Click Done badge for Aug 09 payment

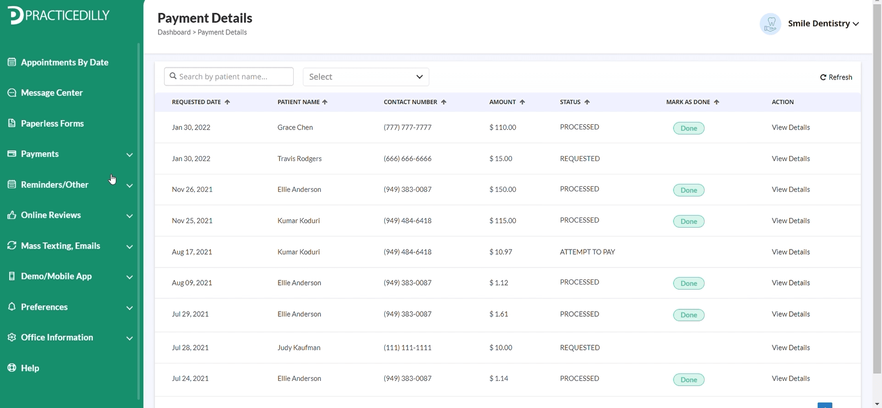point(689,283)
